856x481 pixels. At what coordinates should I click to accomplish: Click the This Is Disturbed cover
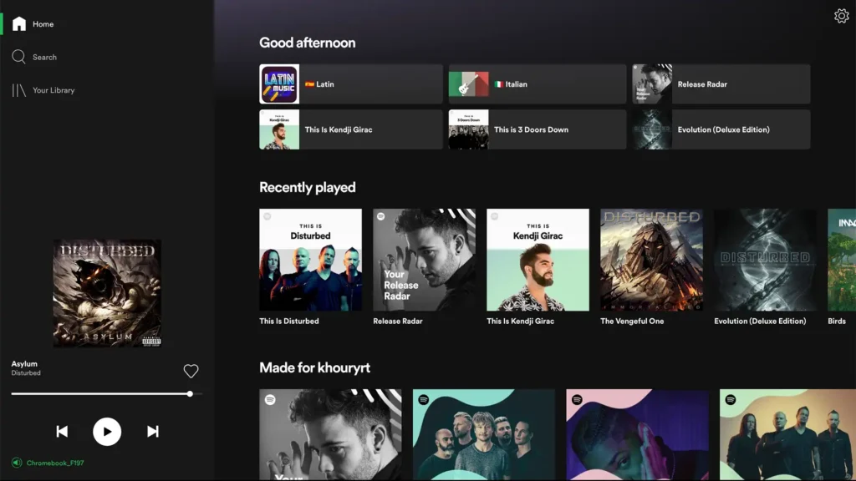pos(310,260)
